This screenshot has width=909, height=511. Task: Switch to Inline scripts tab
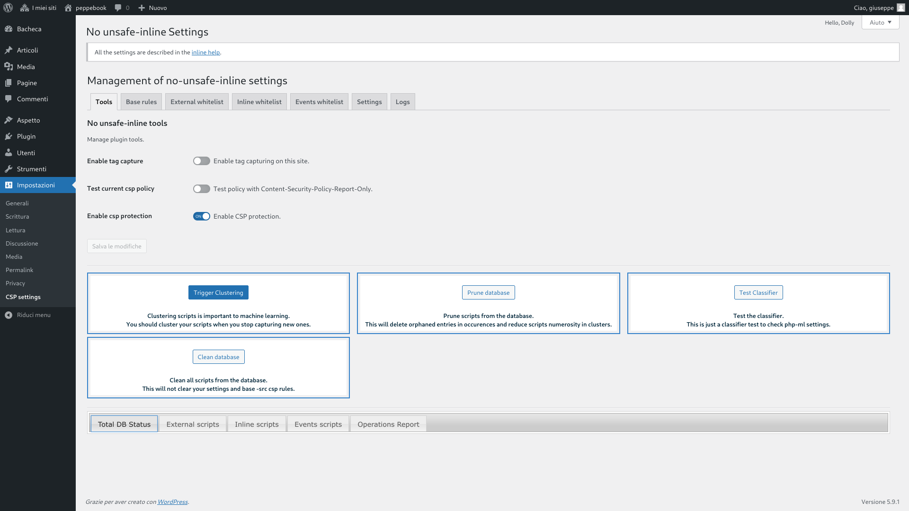click(x=257, y=423)
